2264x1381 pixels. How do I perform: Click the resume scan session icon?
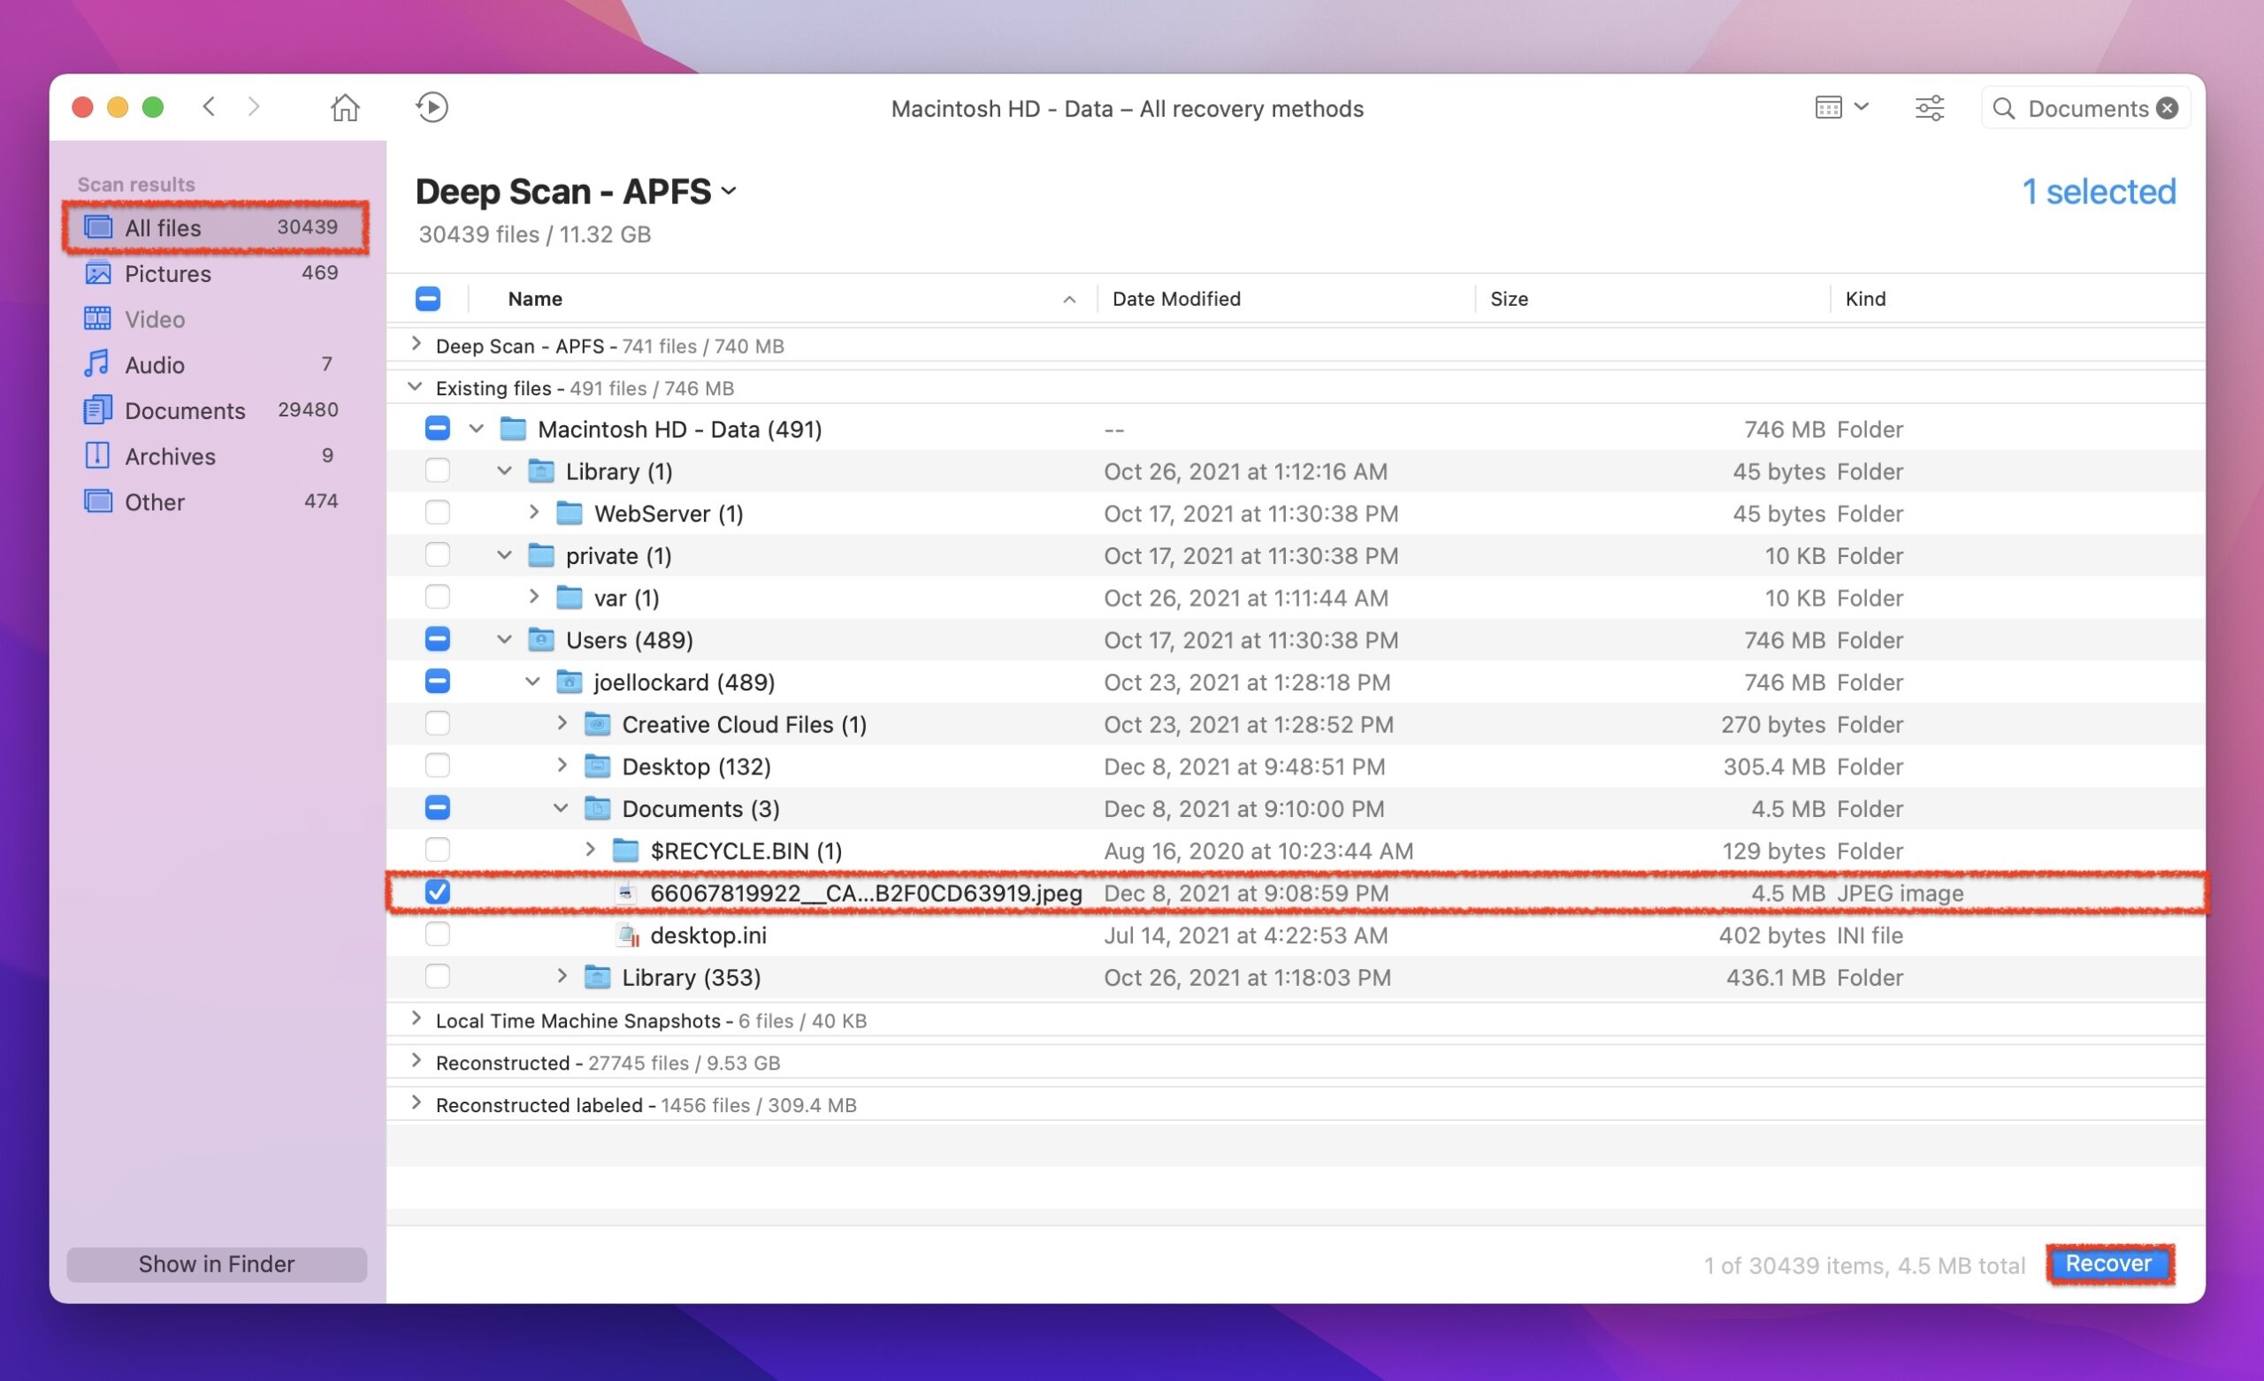pos(431,108)
